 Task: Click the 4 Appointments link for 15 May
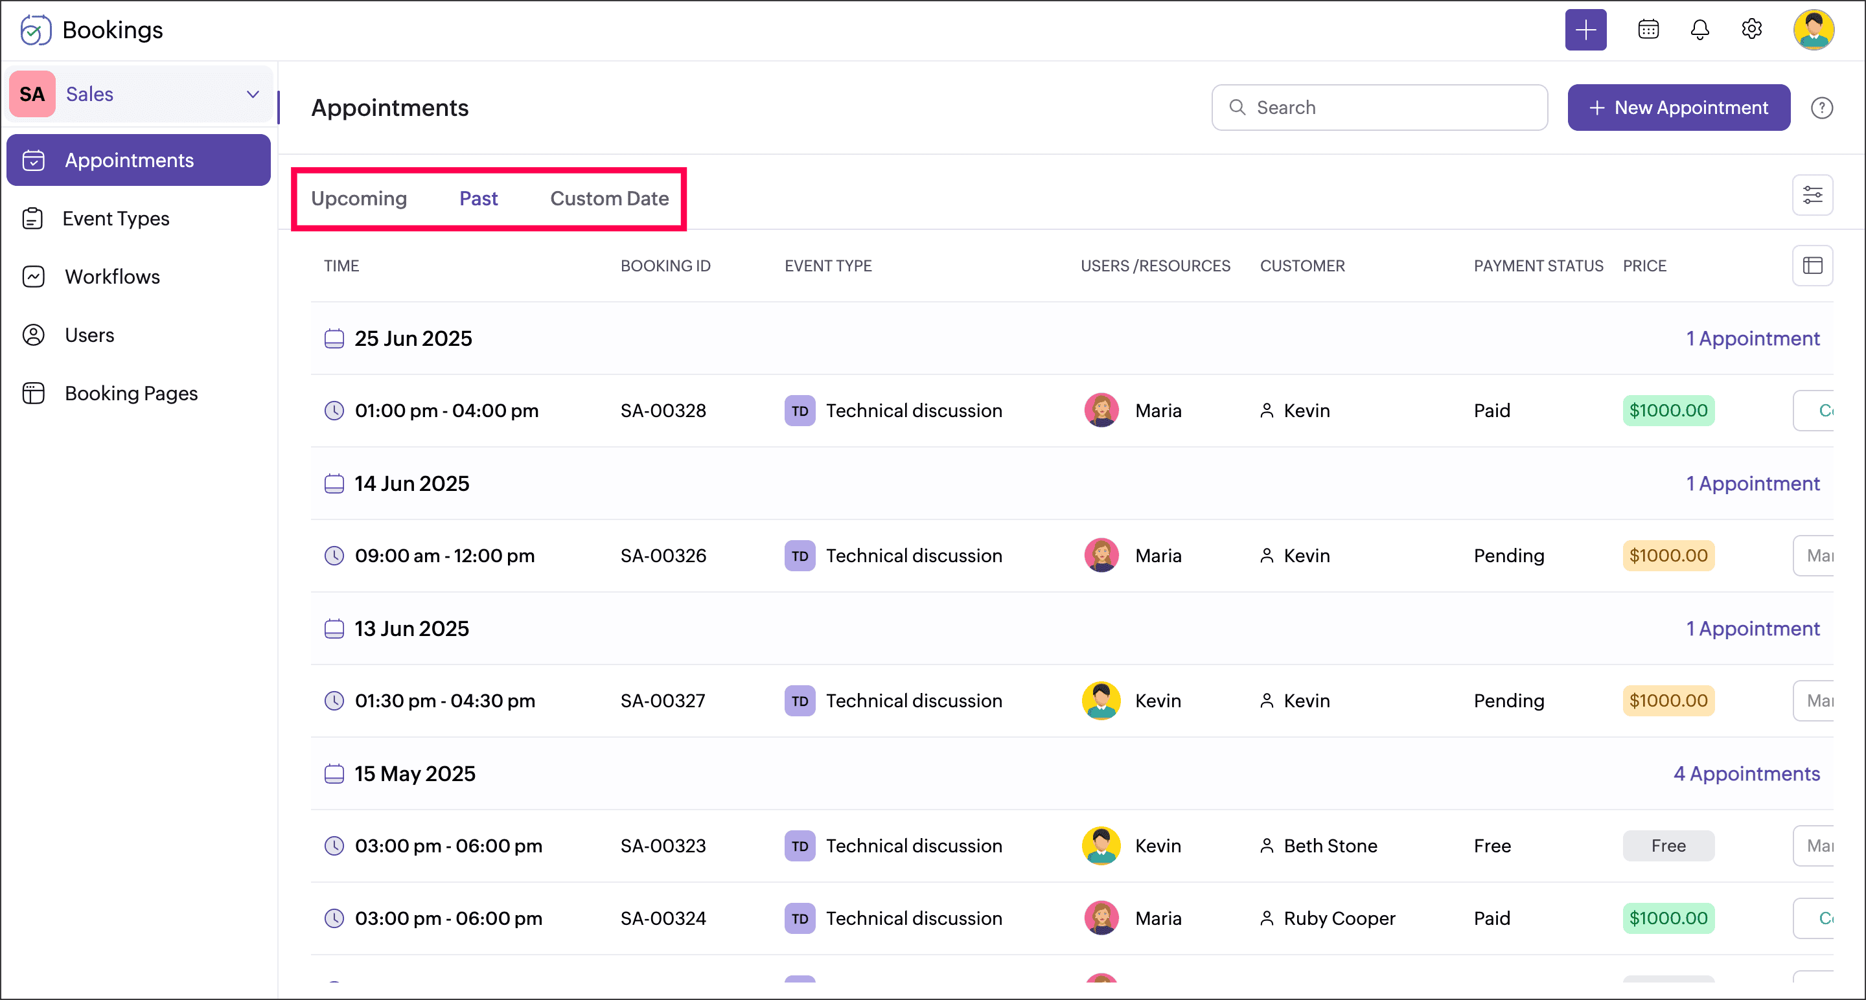[x=1745, y=773]
